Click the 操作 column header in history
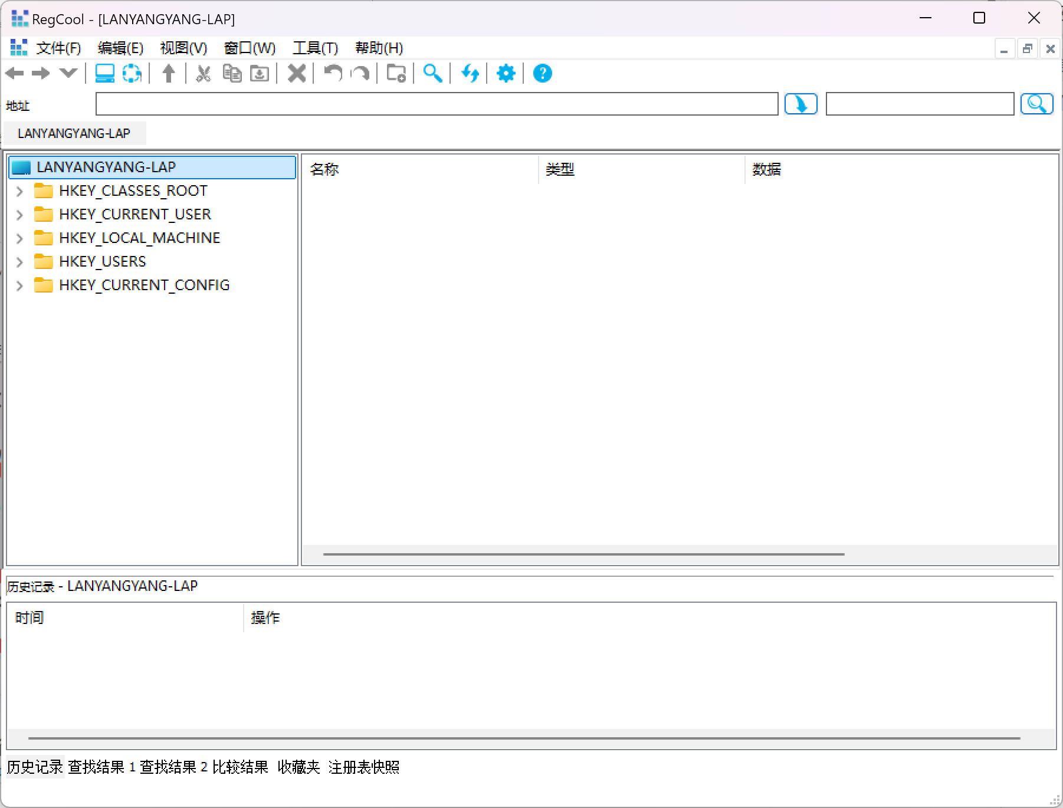This screenshot has width=1063, height=808. (649, 618)
